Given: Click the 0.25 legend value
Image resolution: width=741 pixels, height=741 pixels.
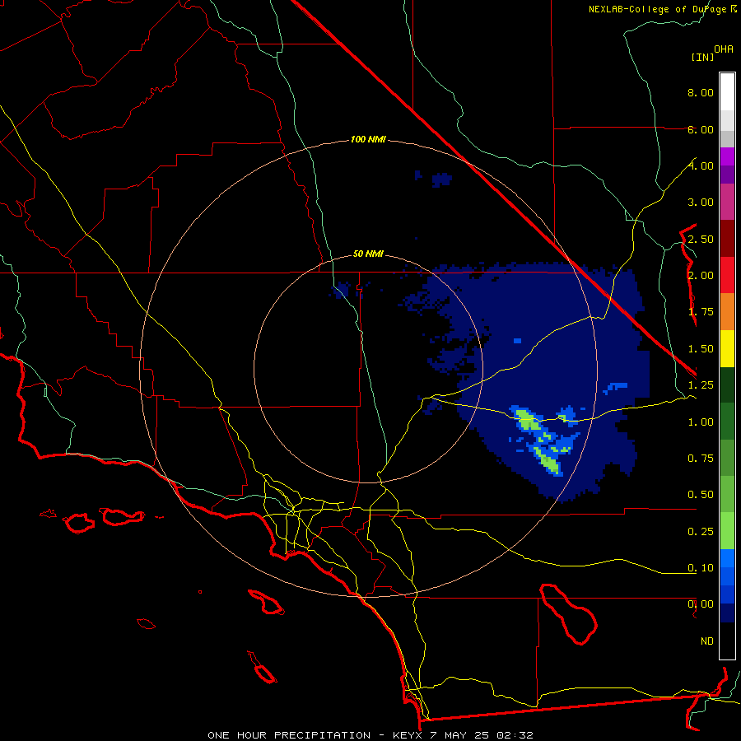Looking at the screenshot, I should point(701,532).
